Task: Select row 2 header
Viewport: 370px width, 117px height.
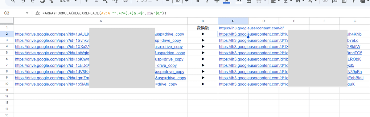Action: [7, 34]
